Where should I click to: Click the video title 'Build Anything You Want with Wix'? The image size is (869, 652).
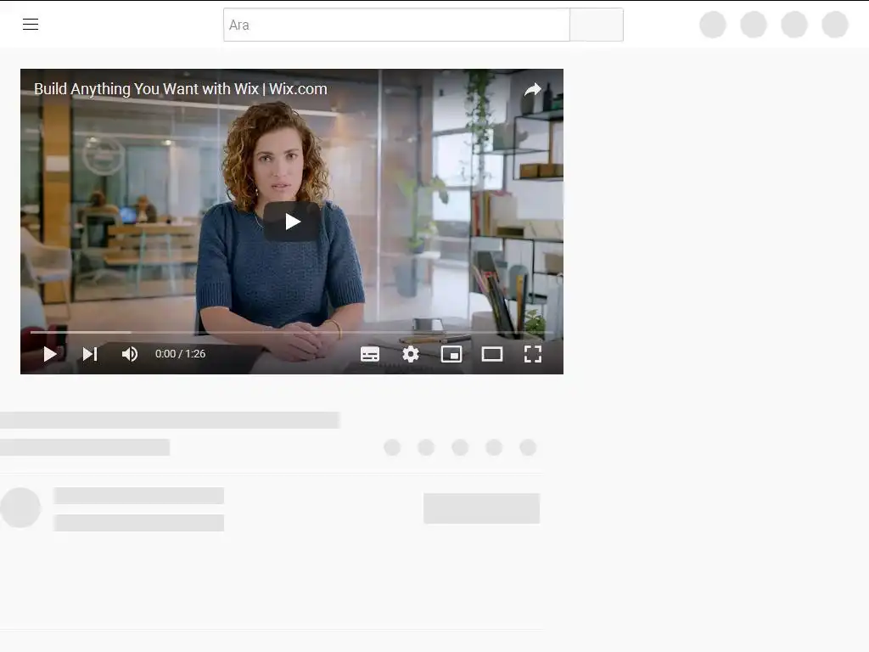coord(146,88)
